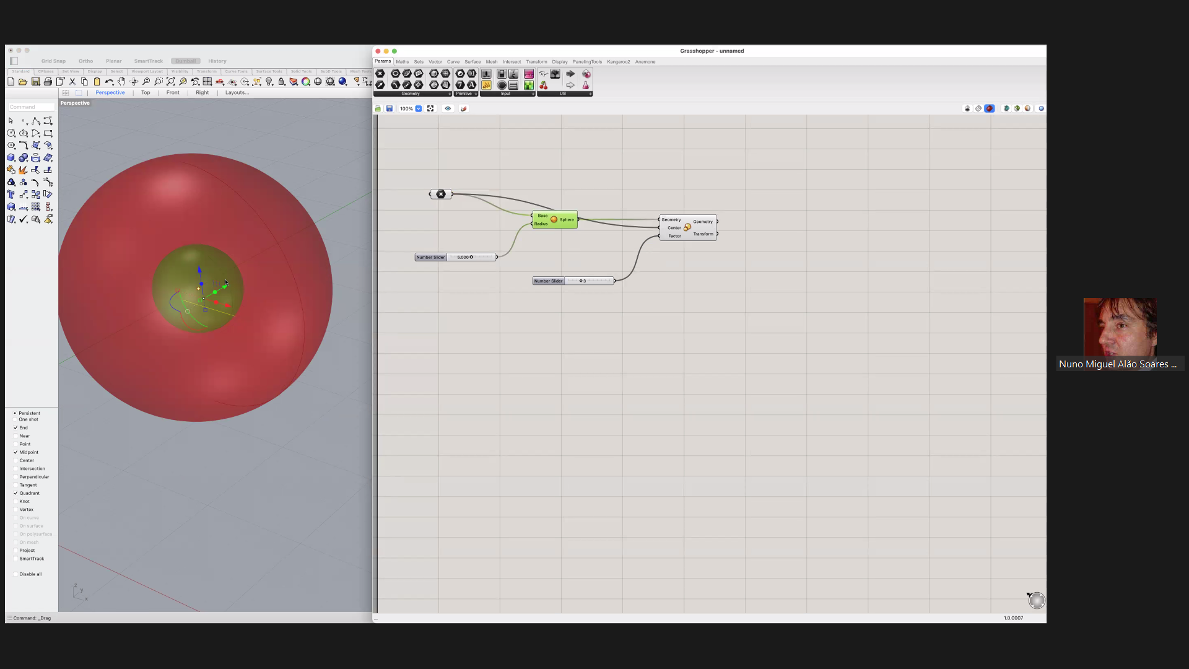
Task: Toggle the Midpoint snap checkbox
Action: [16, 452]
